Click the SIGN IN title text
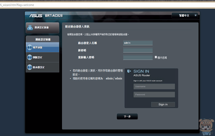Screen dimensions: 215x136 [x=141, y=71]
